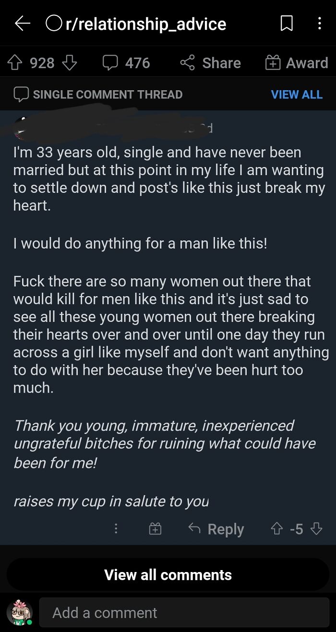Upvote the post showing 928 points
The image size is (336, 632).
coord(14,62)
